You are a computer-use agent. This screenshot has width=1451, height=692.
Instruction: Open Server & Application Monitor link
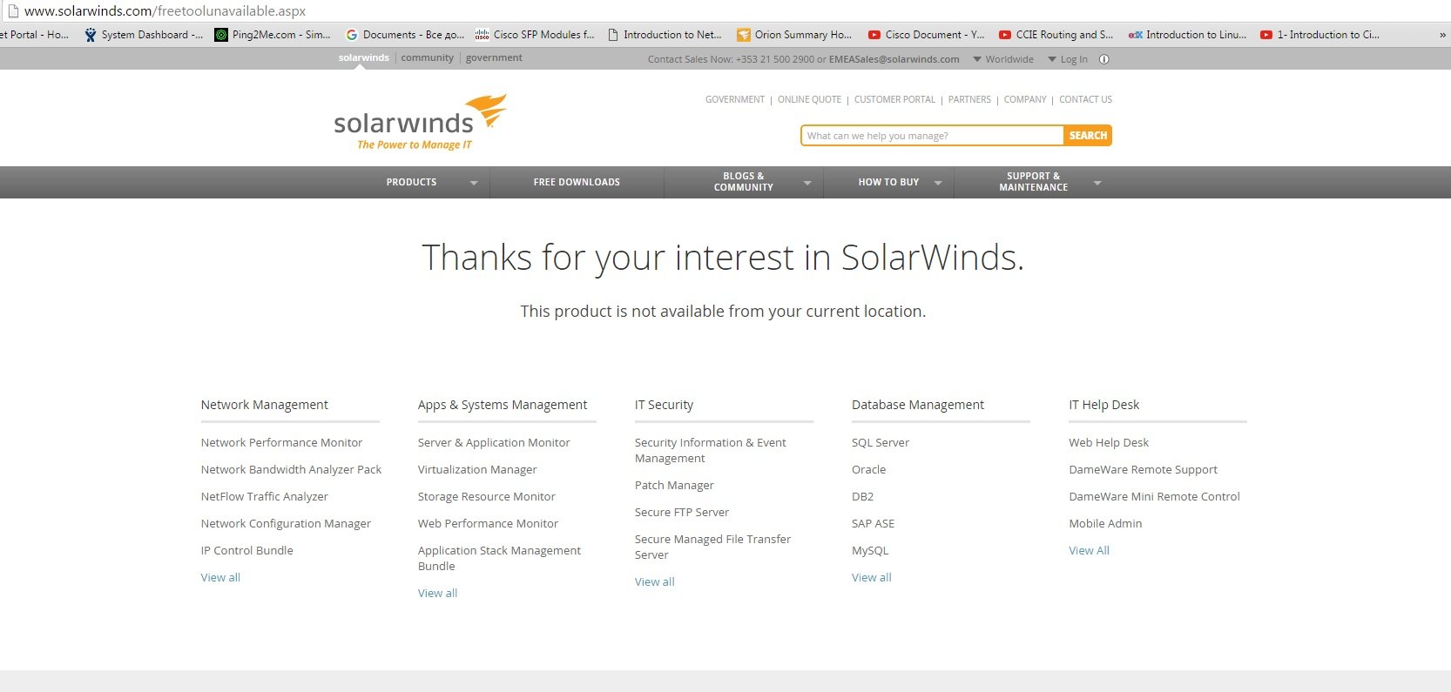(494, 442)
